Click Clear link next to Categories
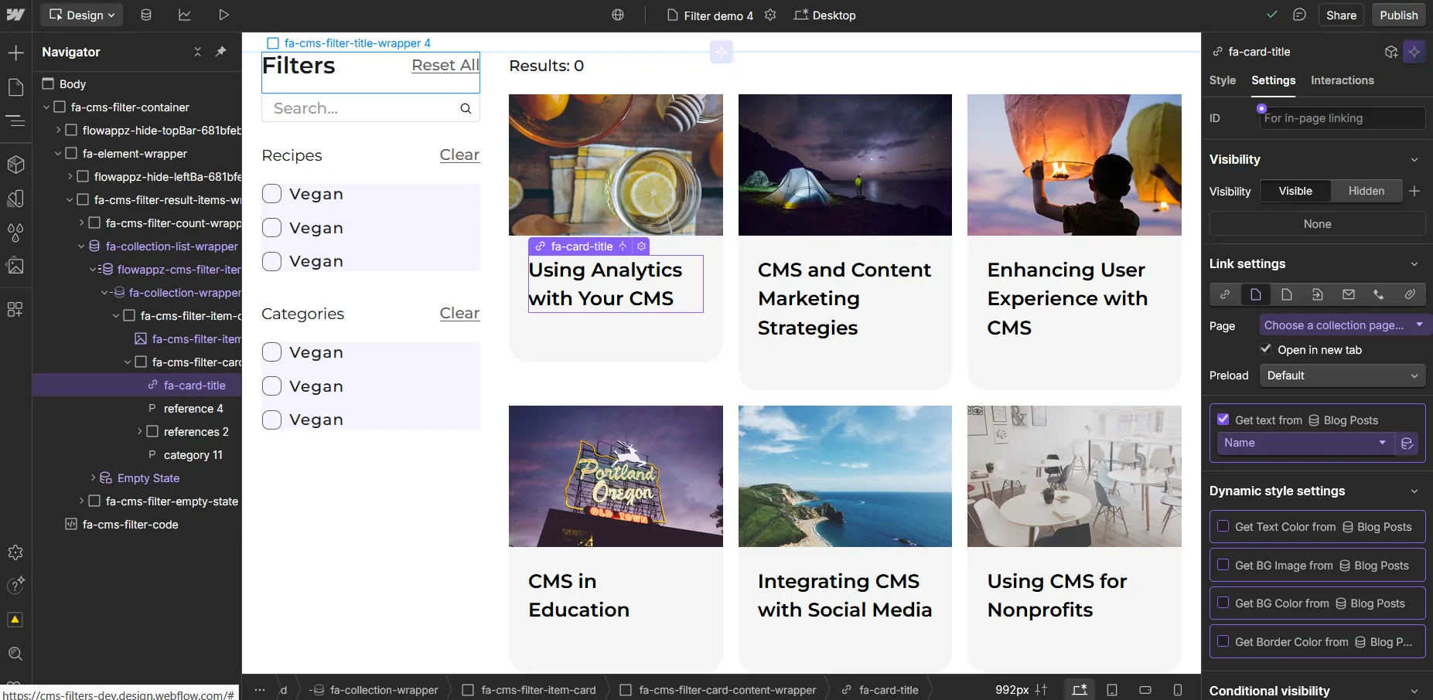 pos(459,313)
